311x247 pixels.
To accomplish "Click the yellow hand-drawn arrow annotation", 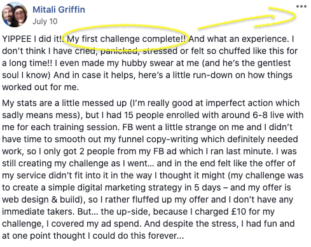I will tap(247, 18).
